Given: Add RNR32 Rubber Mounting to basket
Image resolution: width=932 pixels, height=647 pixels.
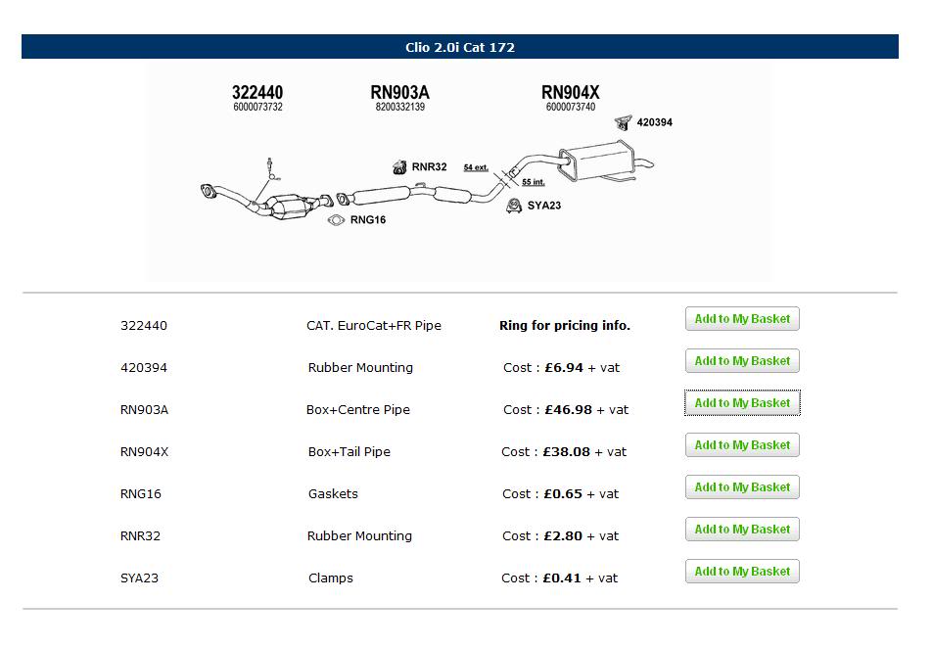Looking at the screenshot, I should 742,530.
